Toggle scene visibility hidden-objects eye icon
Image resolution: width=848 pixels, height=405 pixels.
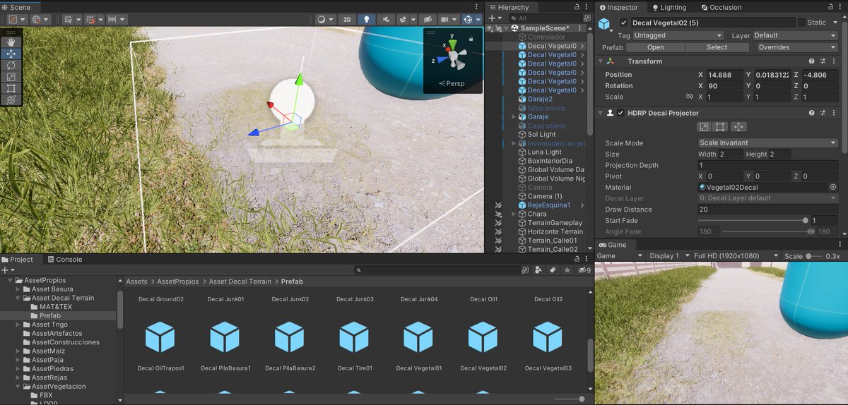coord(426,20)
